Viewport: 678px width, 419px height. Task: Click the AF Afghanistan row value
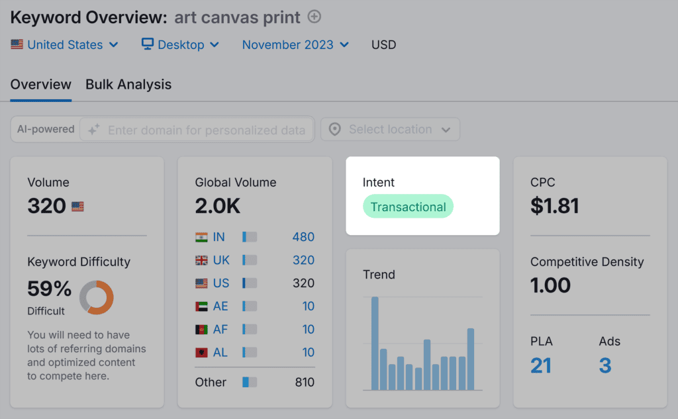308,329
